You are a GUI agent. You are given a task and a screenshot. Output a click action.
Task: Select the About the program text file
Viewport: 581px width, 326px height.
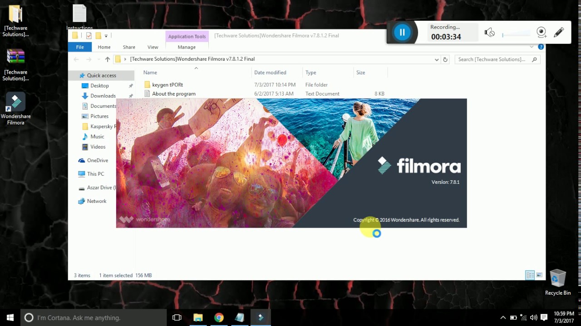click(x=173, y=94)
